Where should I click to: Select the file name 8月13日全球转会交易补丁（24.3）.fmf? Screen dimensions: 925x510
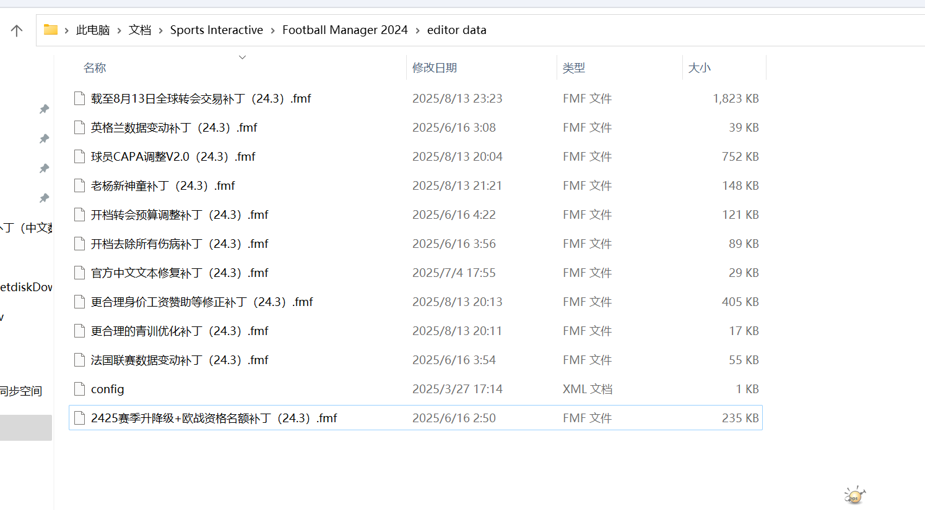pos(201,98)
